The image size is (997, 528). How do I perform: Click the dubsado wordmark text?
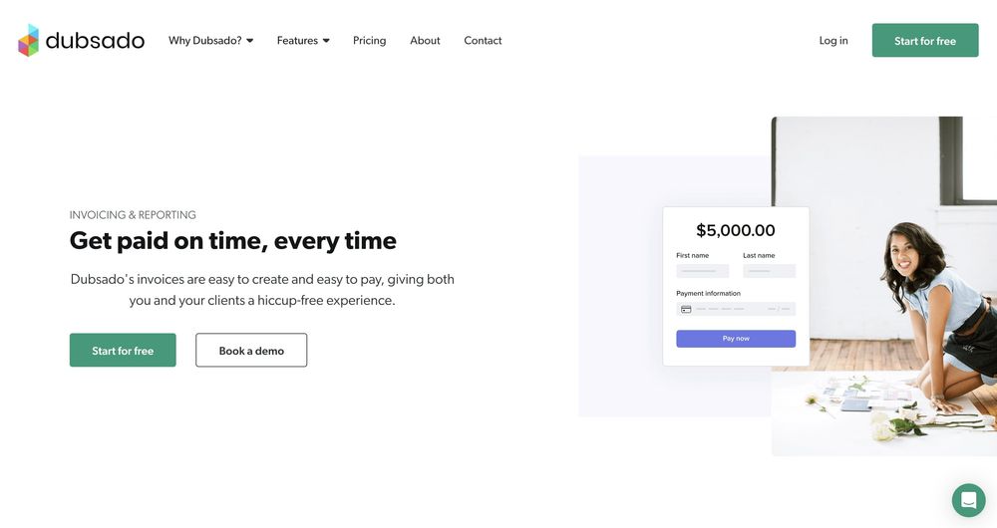pos(96,41)
